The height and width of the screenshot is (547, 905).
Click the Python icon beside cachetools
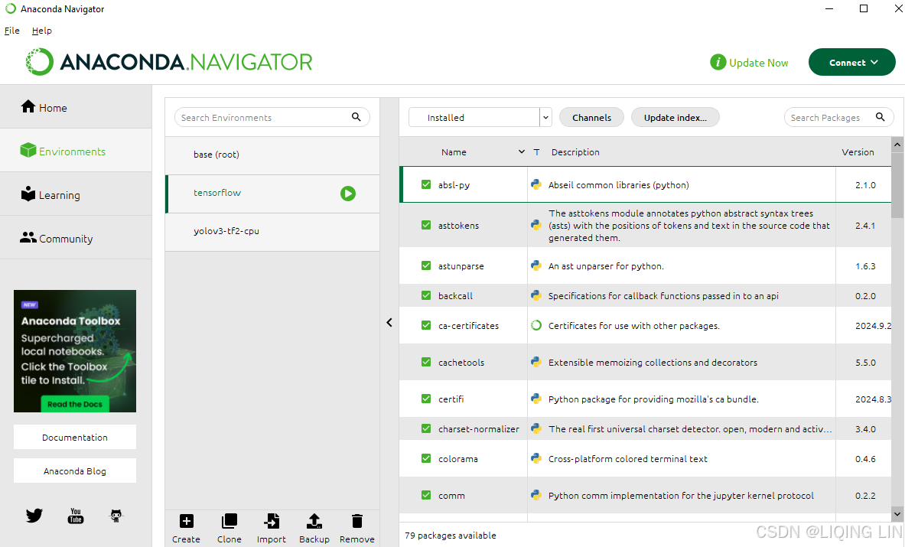(536, 363)
